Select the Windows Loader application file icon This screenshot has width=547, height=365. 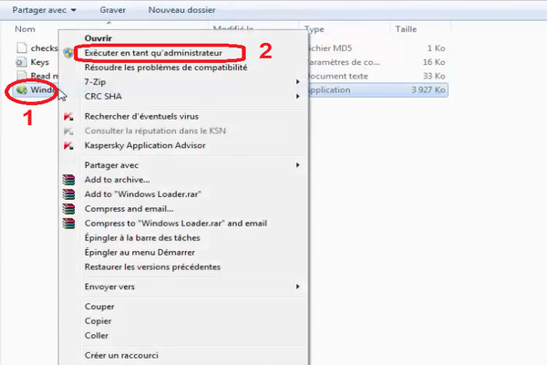pos(22,90)
